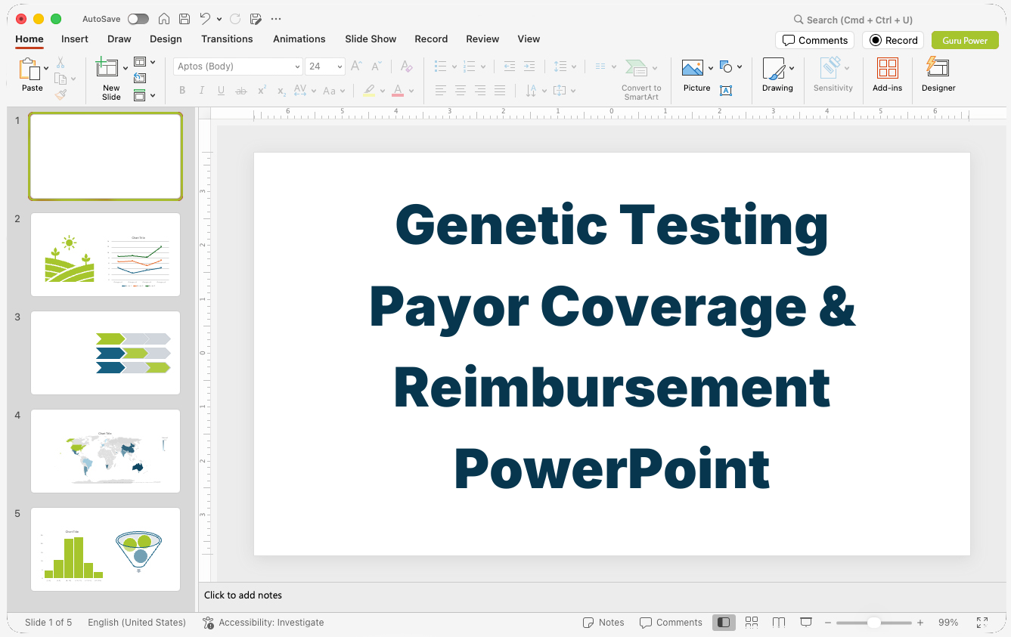Toggle Bold formatting
The width and height of the screenshot is (1011, 637).
pos(182,91)
